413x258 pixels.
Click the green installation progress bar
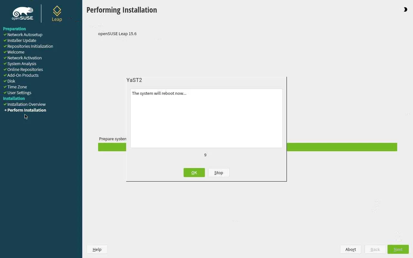pyautogui.click(x=247, y=147)
